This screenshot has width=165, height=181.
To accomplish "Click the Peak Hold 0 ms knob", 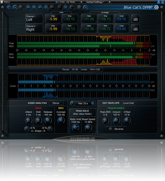I will coord(38,120).
